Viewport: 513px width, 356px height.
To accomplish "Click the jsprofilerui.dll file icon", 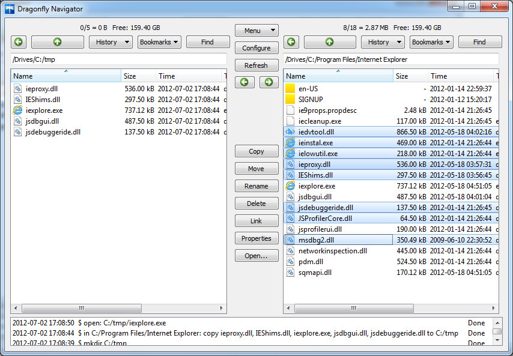I will tap(290, 229).
